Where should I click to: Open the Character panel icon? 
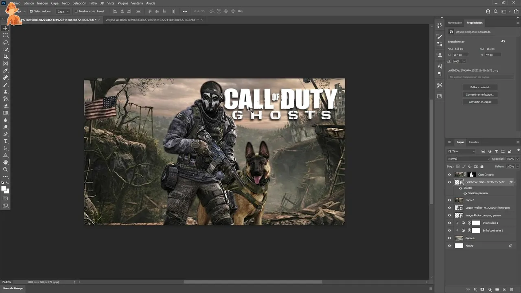(x=440, y=66)
